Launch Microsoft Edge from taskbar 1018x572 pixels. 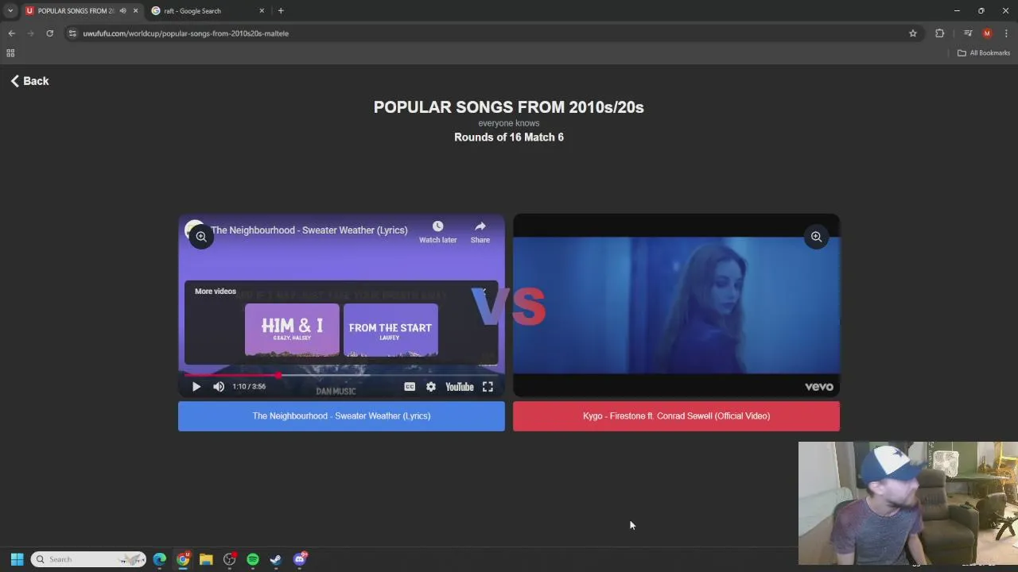pos(160,559)
